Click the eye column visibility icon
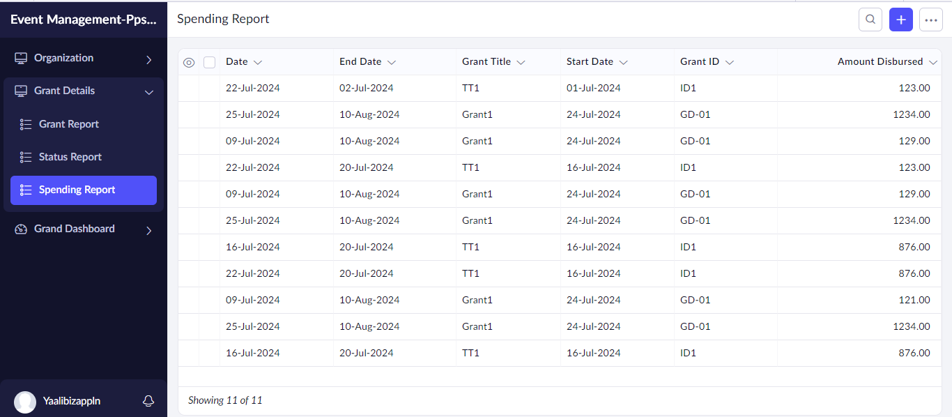 [189, 62]
